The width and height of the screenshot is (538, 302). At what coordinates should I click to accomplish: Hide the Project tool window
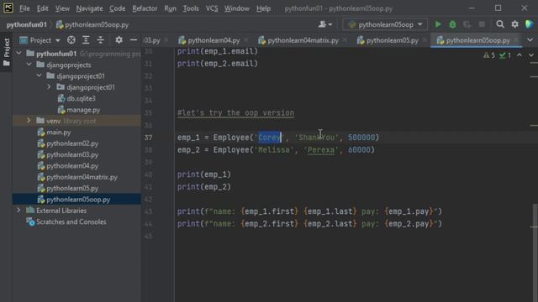[134, 40]
